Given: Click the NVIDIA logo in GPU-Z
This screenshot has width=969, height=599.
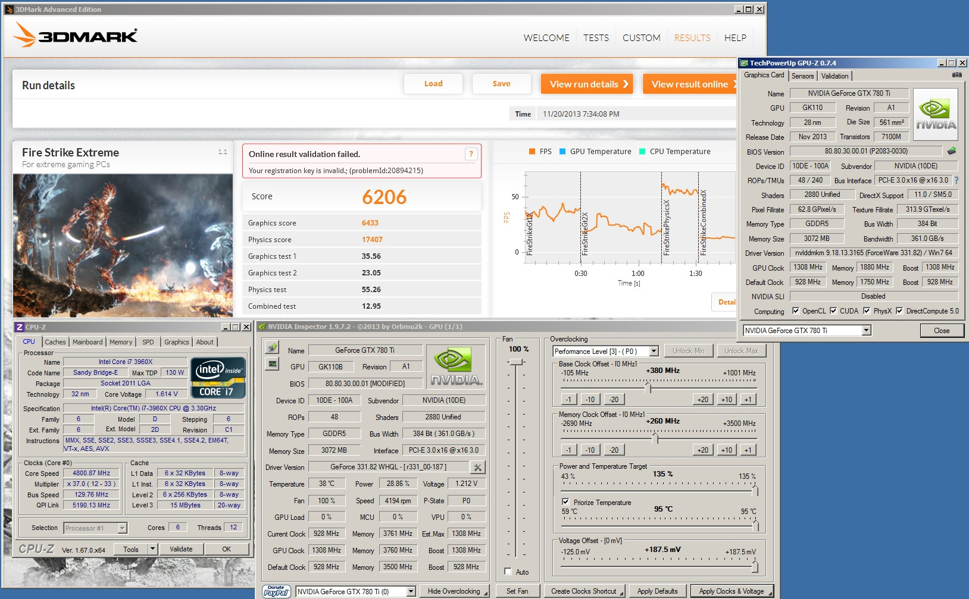Looking at the screenshot, I should (936, 115).
